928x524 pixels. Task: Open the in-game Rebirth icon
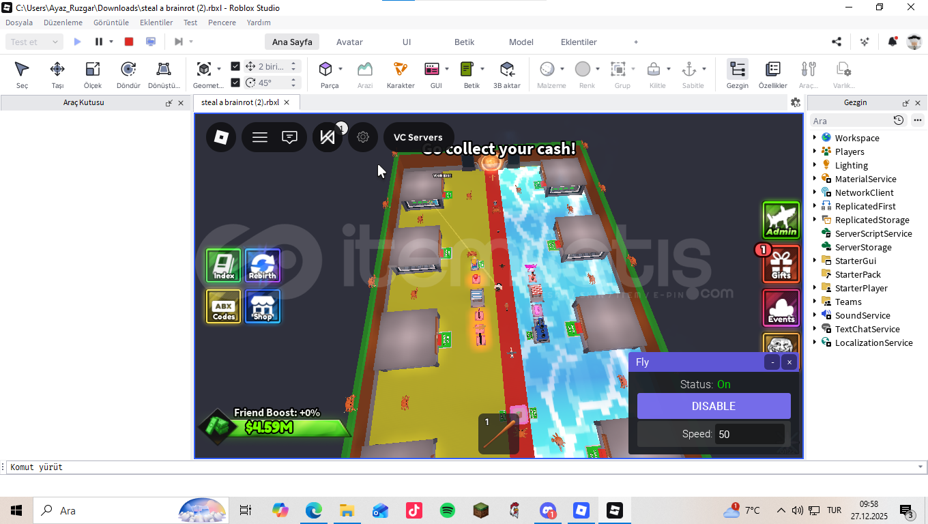(x=262, y=265)
